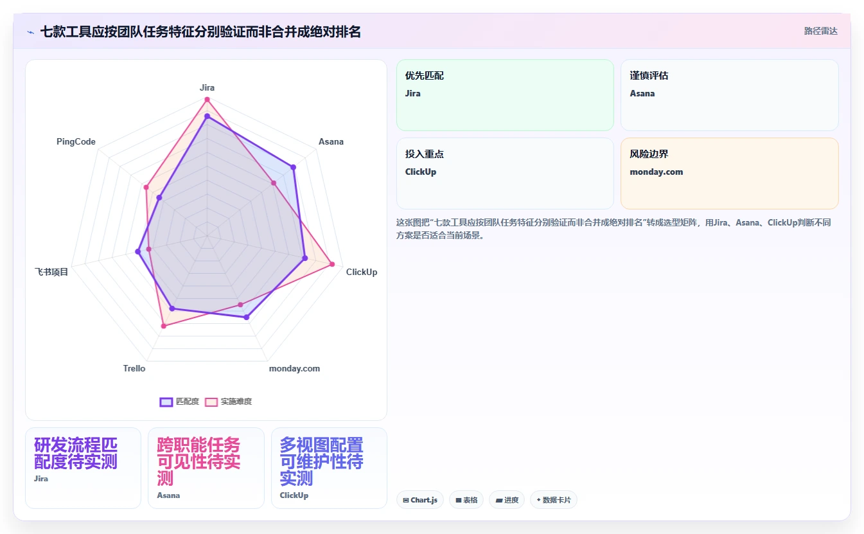
Task: Click the purple 匹配度 point on 飞书项目 axis
Action: (137, 252)
